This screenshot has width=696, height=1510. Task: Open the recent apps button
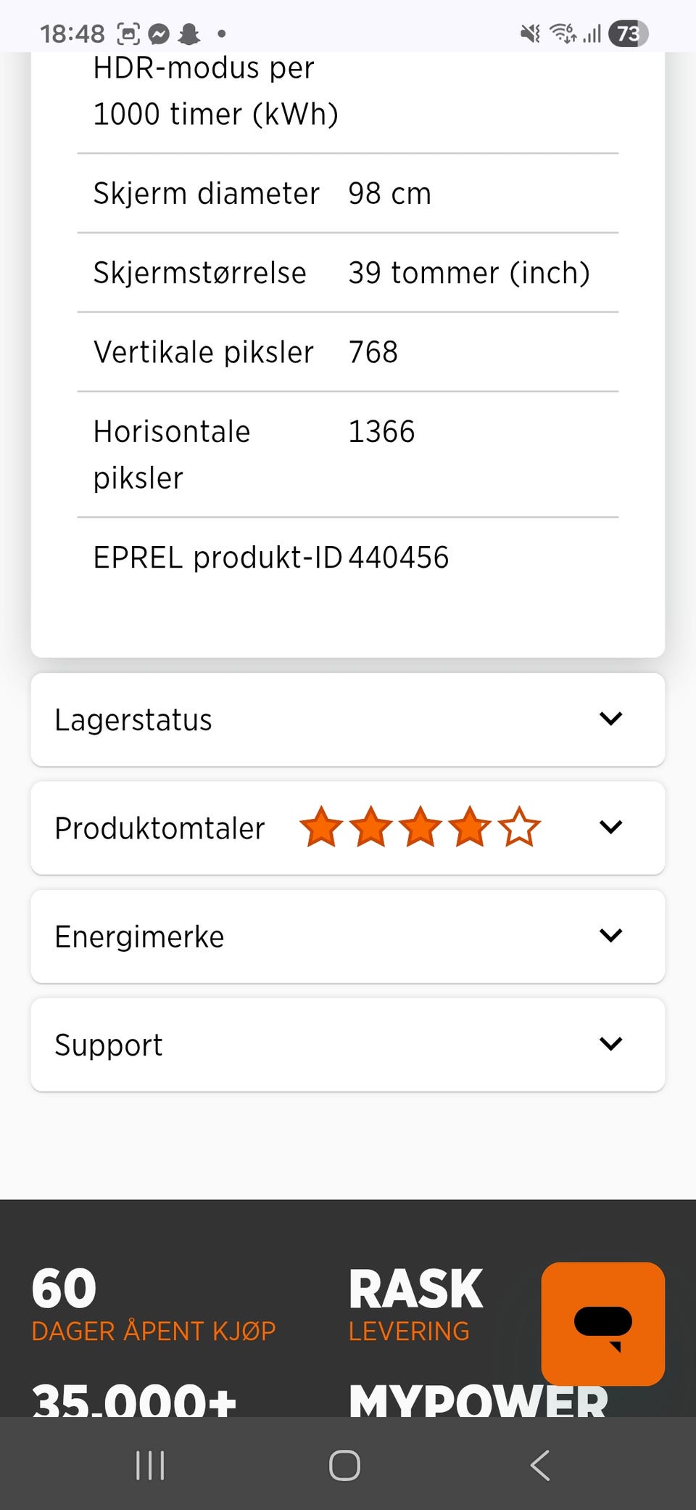tap(150, 1465)
